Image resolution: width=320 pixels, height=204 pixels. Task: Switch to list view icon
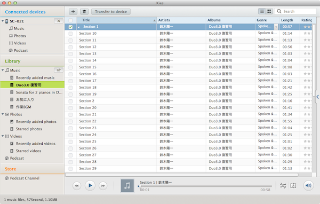[x=262, y=11]
